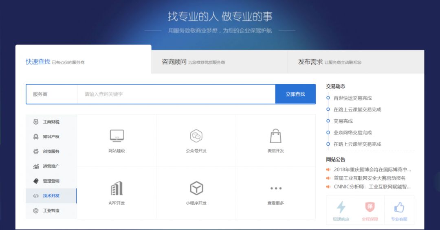Open the 2018年重庆智博会 announcement link
Image resolution: width=440 pixels, height=230 pixels.
[372, 169]
